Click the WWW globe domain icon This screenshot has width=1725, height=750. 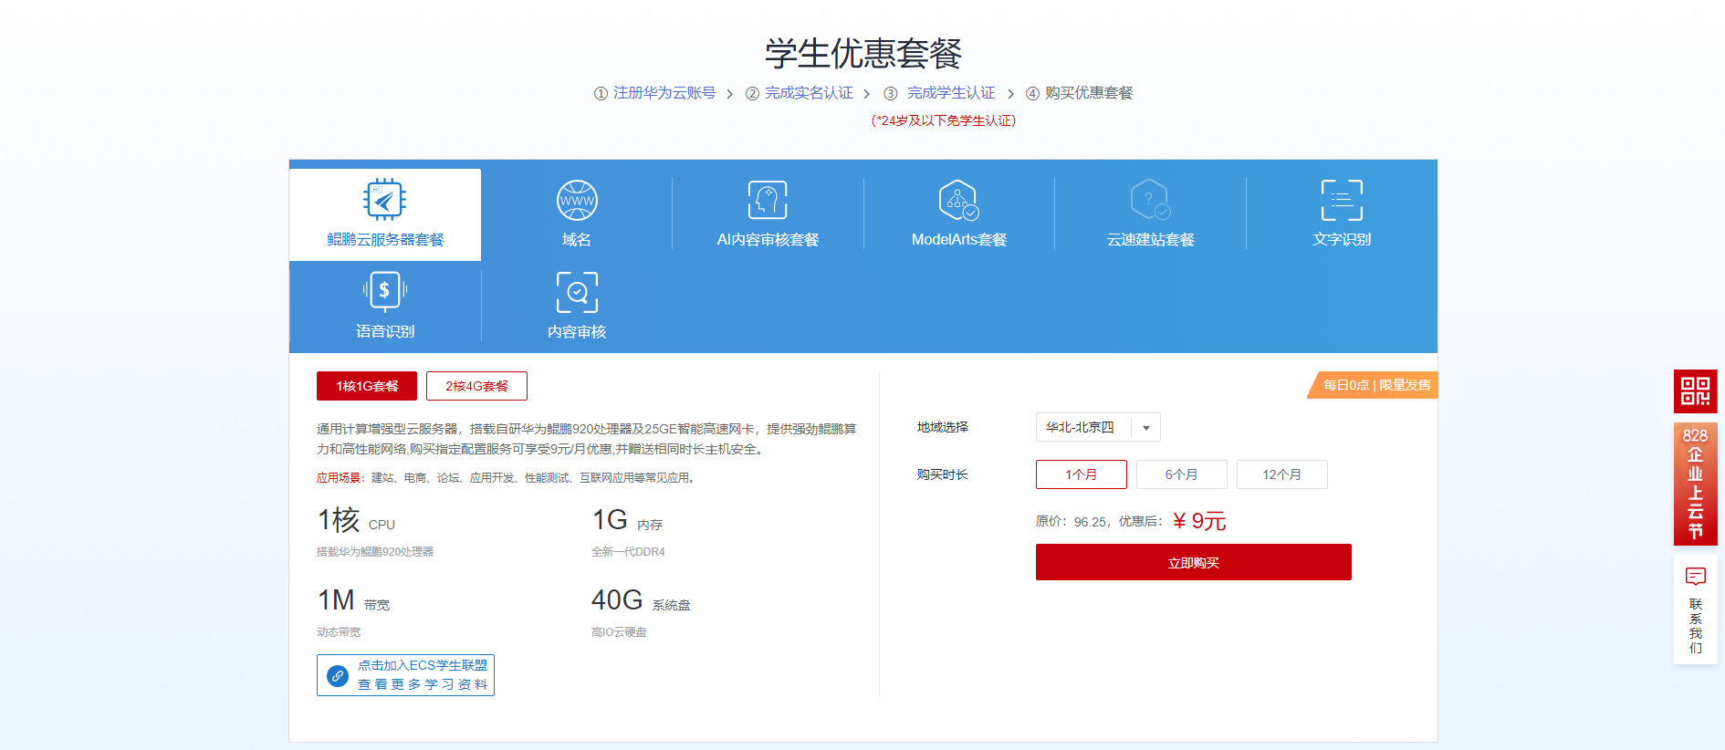pyautogui.click(x=577, y=200)
